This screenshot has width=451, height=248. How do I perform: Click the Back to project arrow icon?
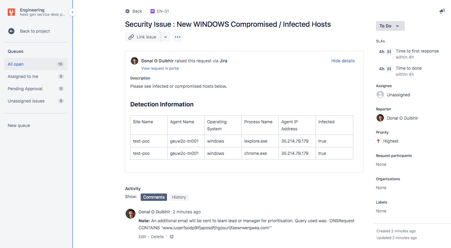click(x=11, y=31)
